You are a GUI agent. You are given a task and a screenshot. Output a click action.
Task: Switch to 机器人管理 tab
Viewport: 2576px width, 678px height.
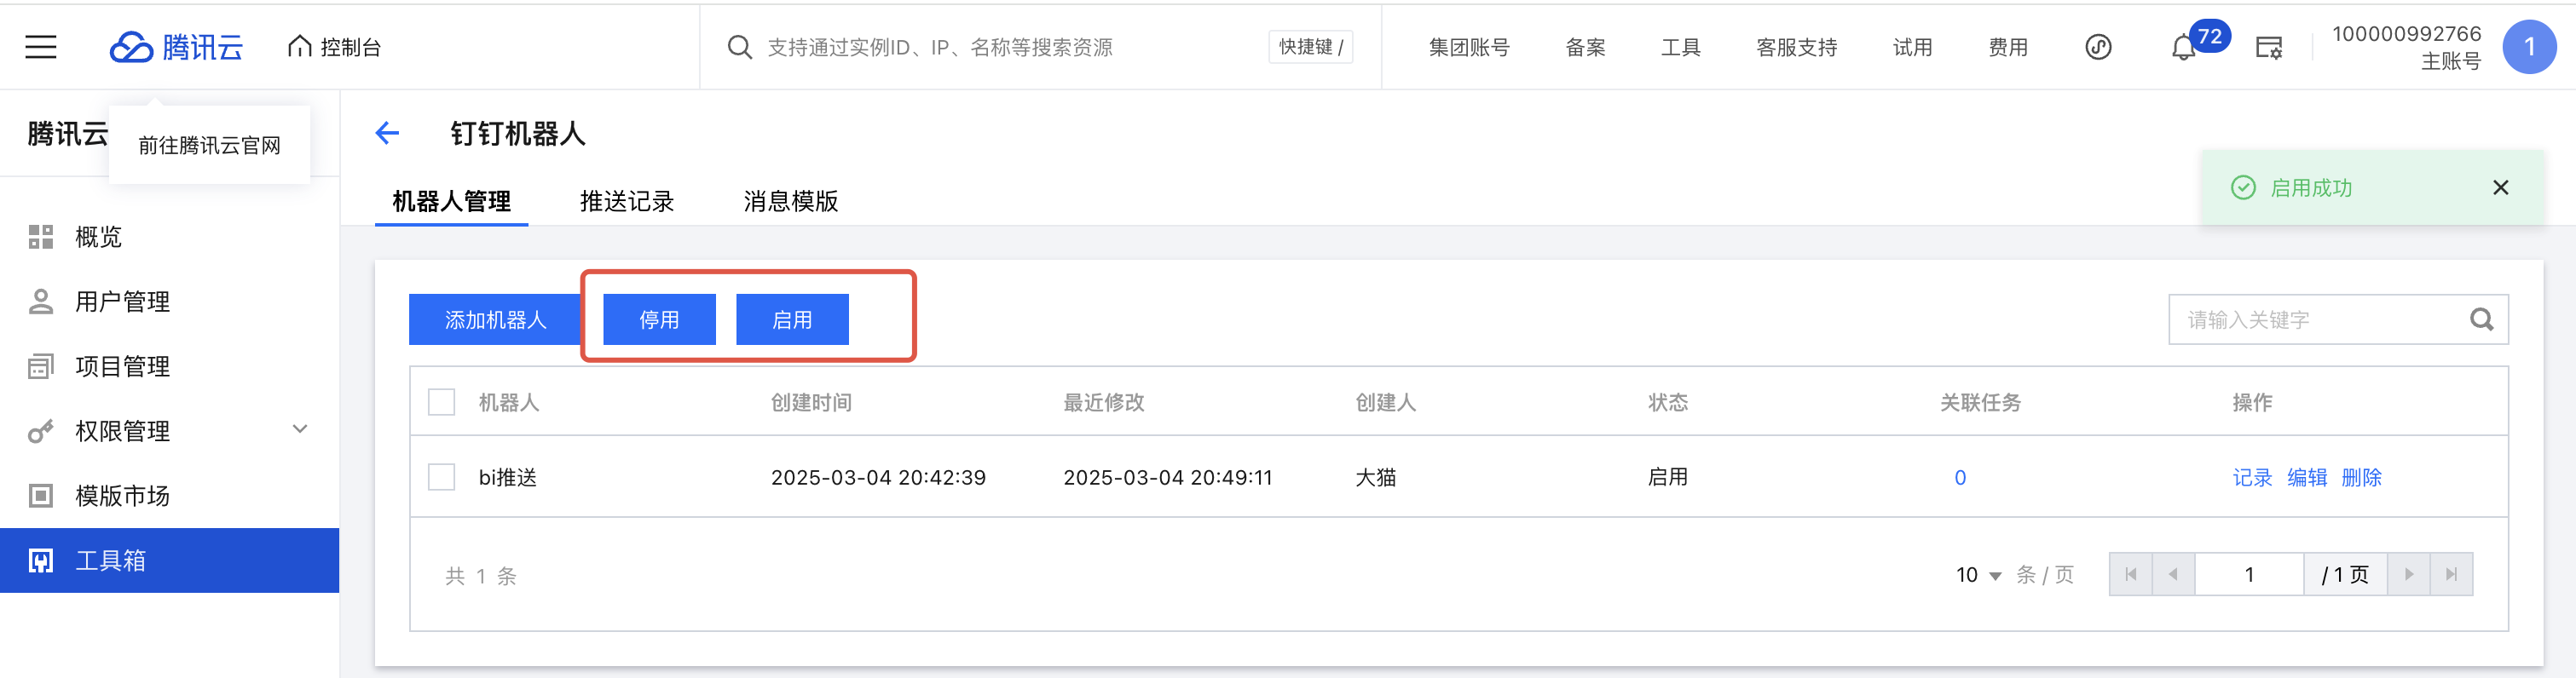click(451, 201)
